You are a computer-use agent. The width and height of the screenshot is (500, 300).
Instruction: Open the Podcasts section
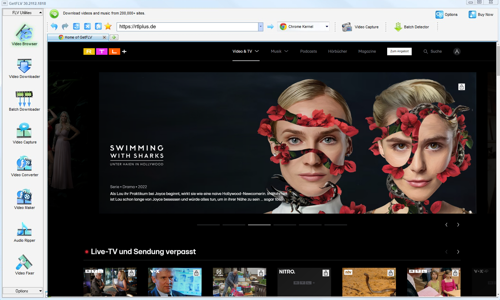tap(308, 51)
